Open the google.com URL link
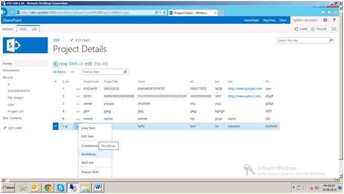The height and width of the screenshot is (194, 344). (245, 89)
